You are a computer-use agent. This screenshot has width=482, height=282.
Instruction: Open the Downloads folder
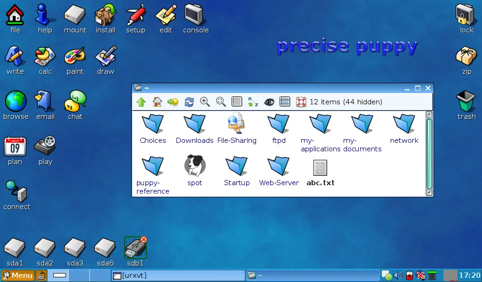[x=194, y=129]
